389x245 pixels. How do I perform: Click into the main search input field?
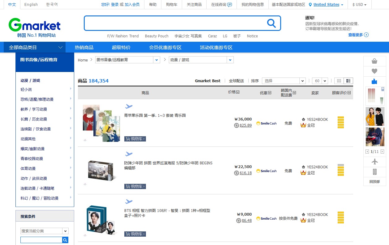pos(175,23)
